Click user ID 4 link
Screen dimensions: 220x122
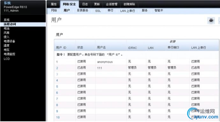pyautogui.click(x=57, y=80)
